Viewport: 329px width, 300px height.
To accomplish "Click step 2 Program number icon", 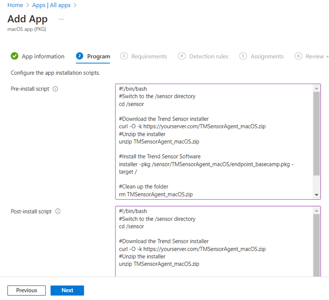I will (79, 56).
